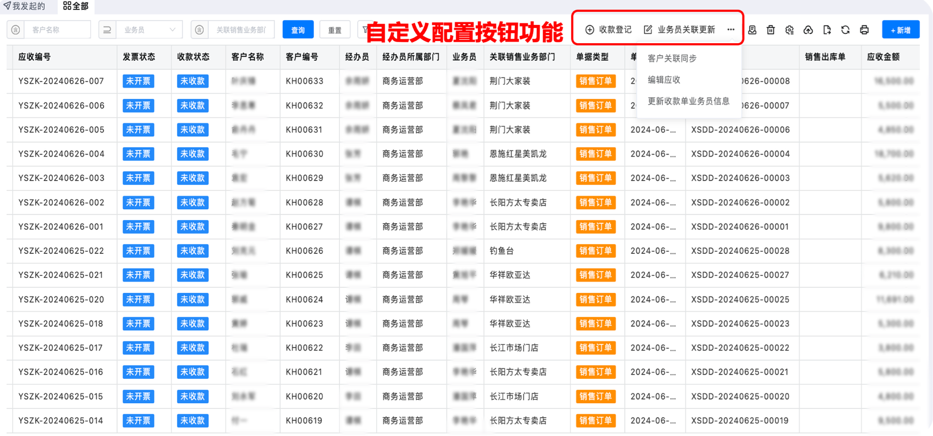Click the operator icon beside 关联销售业务部门 field

coord(199,30)
